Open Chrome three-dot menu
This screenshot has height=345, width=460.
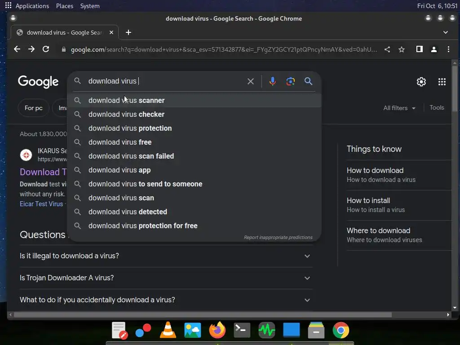click(448, 49)
